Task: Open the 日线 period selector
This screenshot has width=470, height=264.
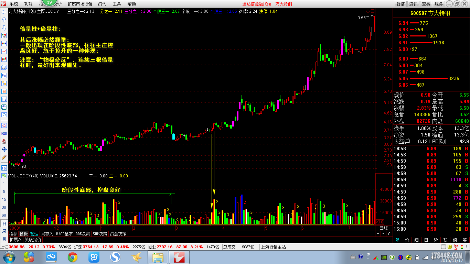Action: [x=384, y=228]
